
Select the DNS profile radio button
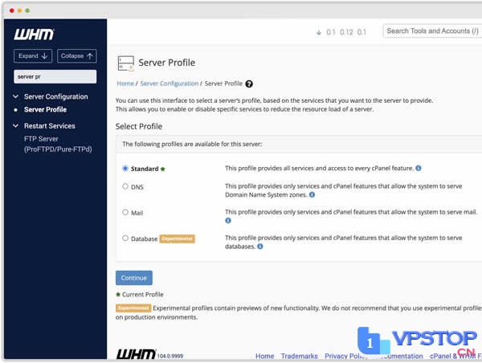[125, 186]
